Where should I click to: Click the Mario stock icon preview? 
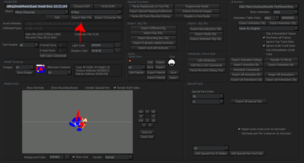click(130, 61)
